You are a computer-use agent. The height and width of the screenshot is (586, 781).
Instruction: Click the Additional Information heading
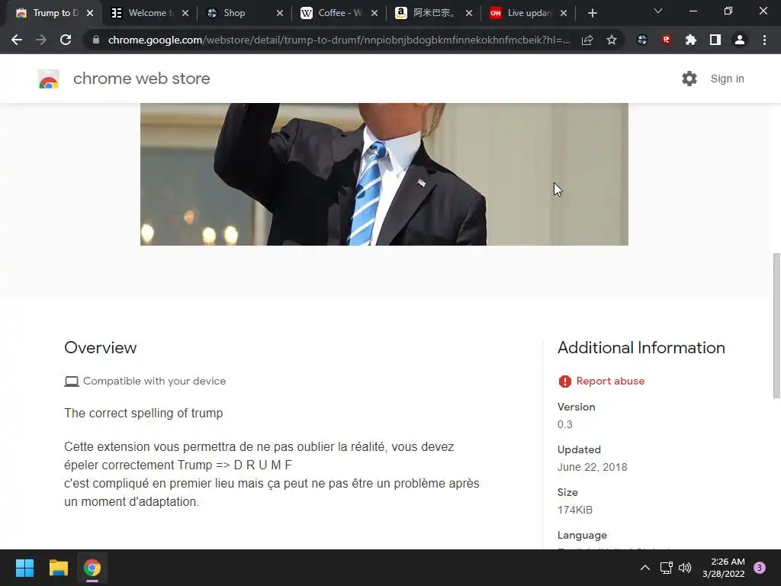pos(641,348)
